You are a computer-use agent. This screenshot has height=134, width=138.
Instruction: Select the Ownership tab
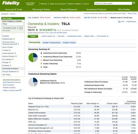click(35, 42)
